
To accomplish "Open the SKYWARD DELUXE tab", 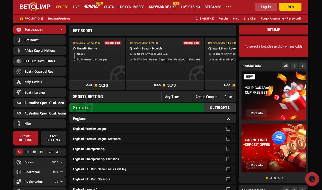I will pyautogui.click(x=163, y=7).
